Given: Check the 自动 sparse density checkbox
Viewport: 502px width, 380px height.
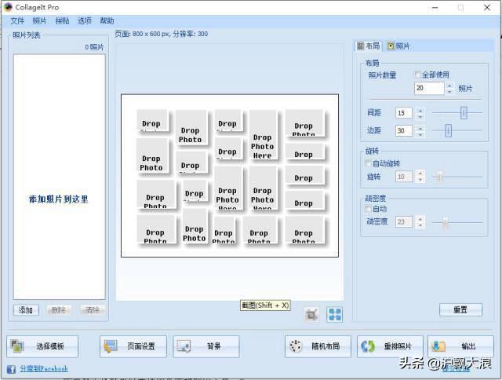Looking at the screenshot, I should (x=369, y=209).
